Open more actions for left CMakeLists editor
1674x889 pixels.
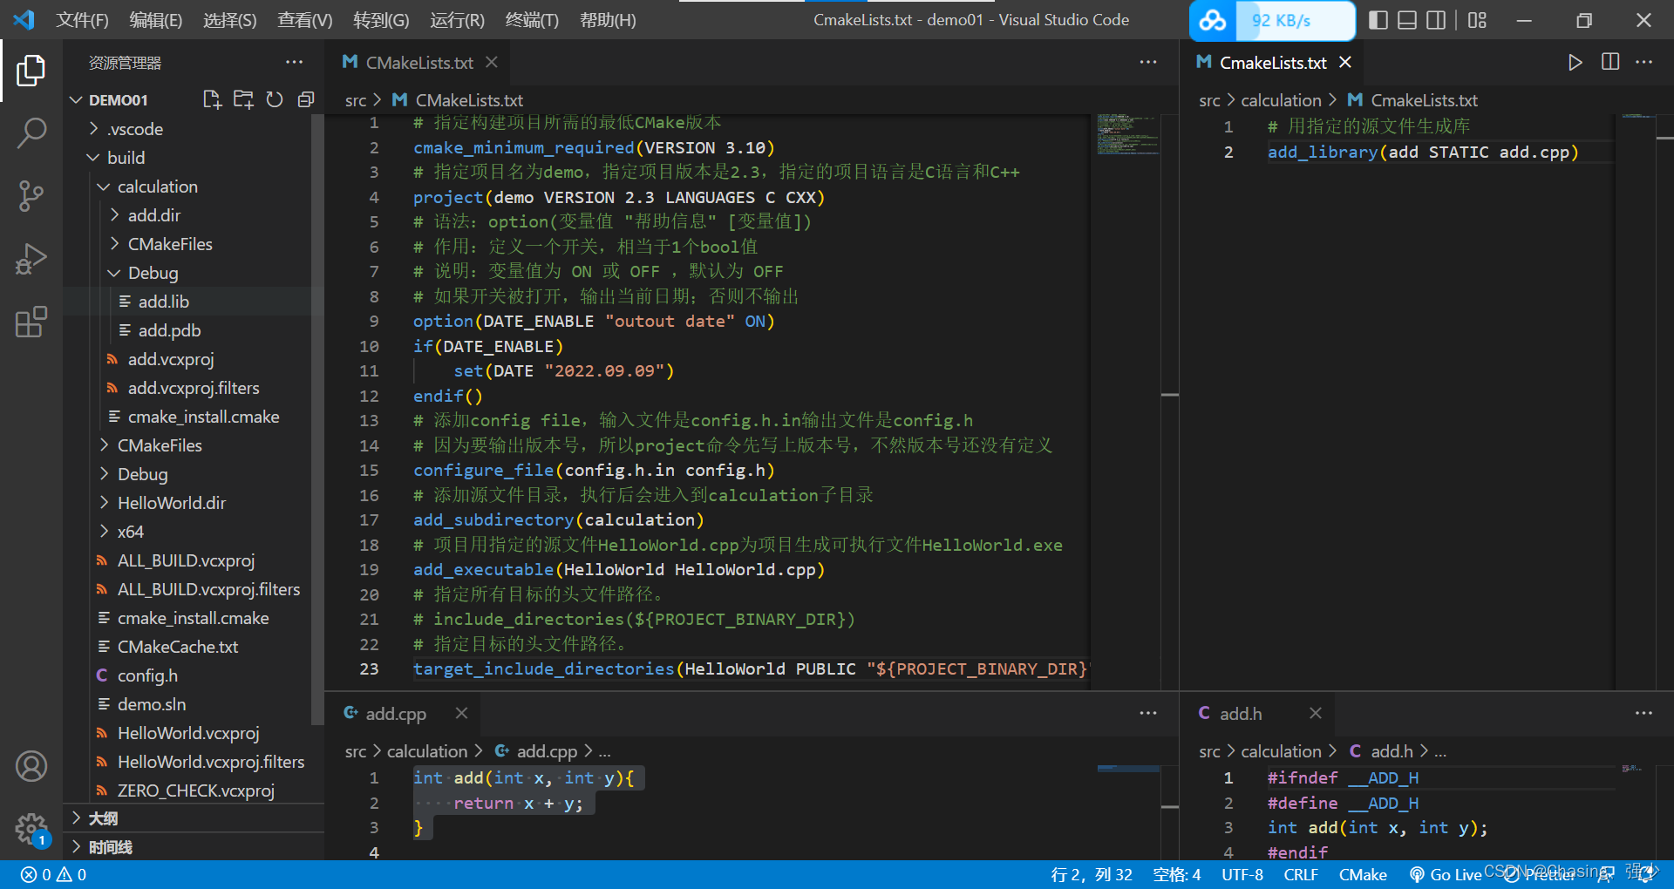[x=1148, y=62]
